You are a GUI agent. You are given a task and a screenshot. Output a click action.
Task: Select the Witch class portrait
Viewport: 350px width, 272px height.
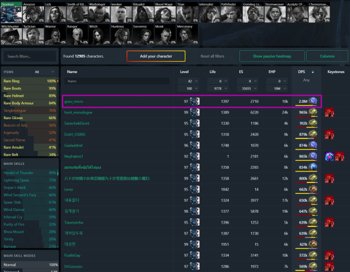pyautogui.click(x=99, y=35)
